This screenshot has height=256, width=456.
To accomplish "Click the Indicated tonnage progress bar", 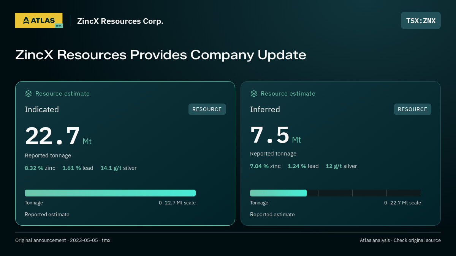I will point(110,193).
